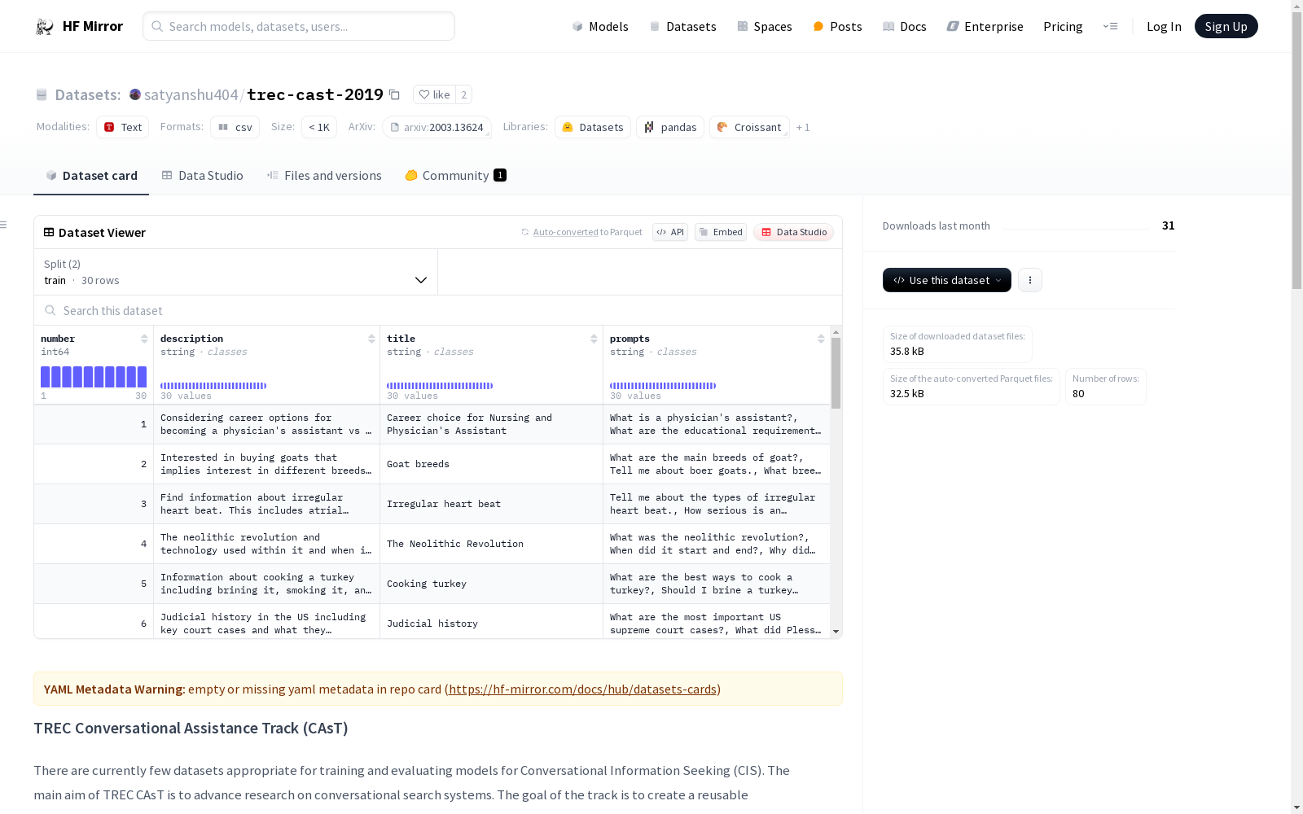
Task: Open Posts in the top navigation
Action: click(838, 27)
